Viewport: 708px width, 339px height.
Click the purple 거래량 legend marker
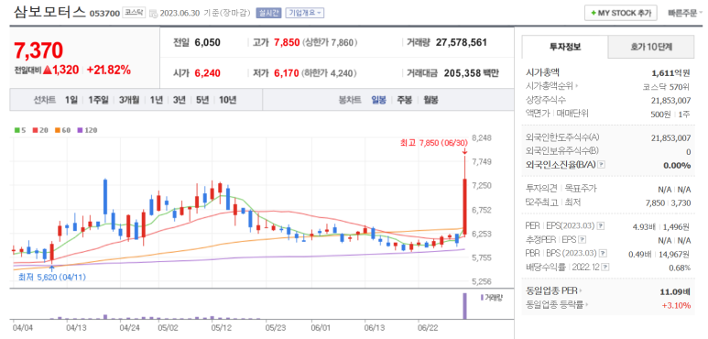482,297
